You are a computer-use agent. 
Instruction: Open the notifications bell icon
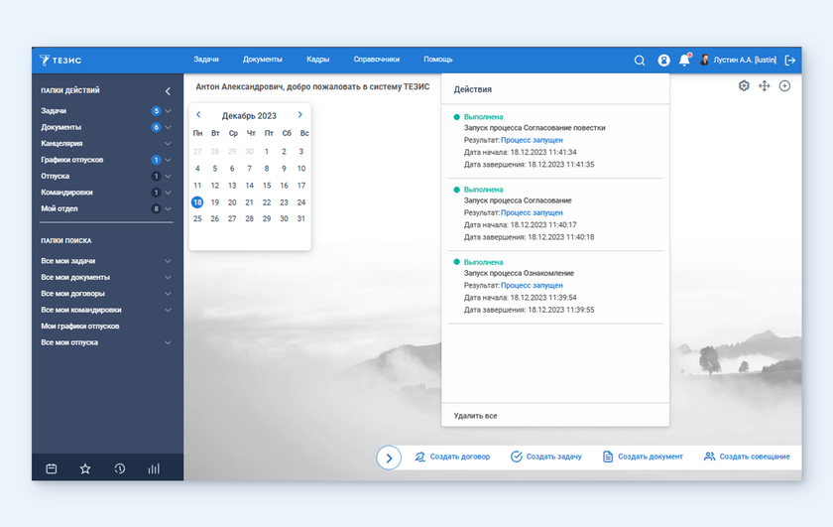[684, 61]
